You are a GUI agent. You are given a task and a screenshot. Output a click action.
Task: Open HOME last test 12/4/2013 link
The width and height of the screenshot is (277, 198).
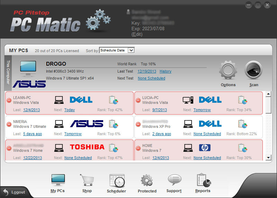(161, 158)
